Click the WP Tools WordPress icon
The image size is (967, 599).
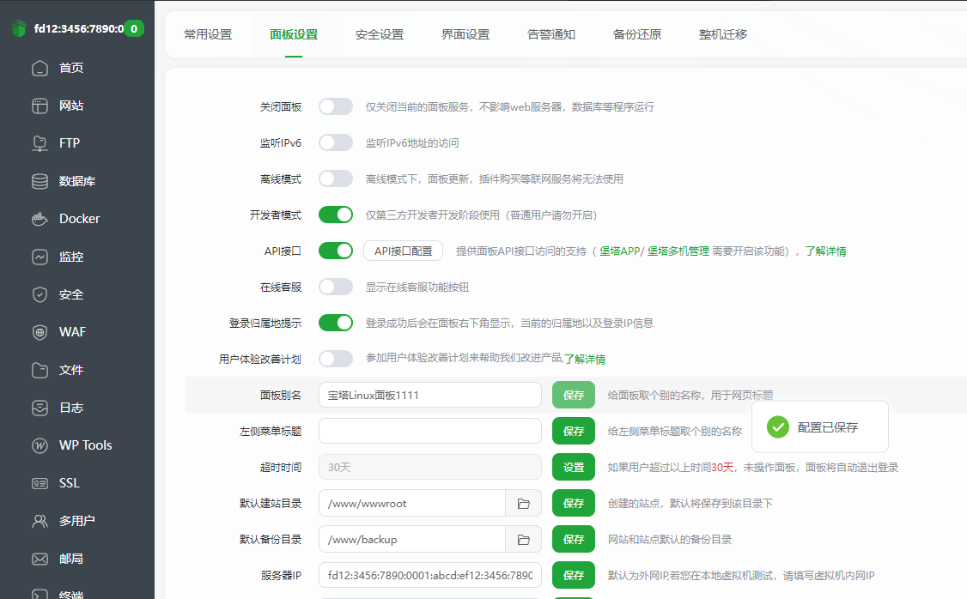tap(40, 445)
